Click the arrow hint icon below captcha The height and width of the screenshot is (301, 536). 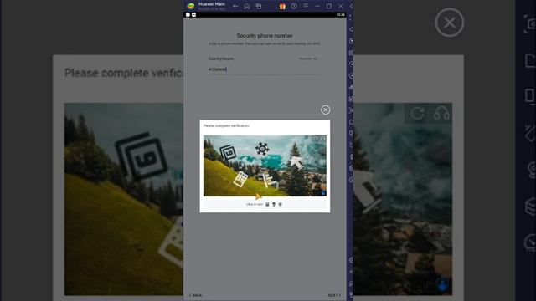point(274,204)
